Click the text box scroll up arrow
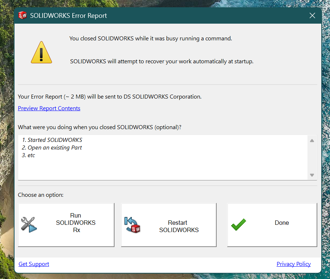The image size is (330, 279). [312, 140]
